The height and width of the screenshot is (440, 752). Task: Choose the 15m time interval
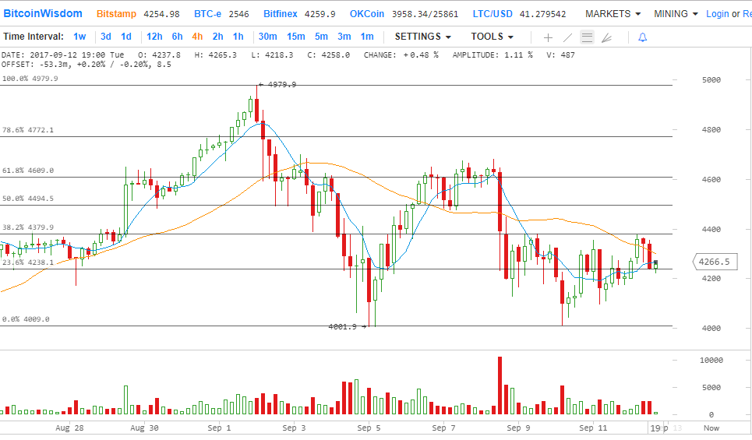click(x=295, y=37)
